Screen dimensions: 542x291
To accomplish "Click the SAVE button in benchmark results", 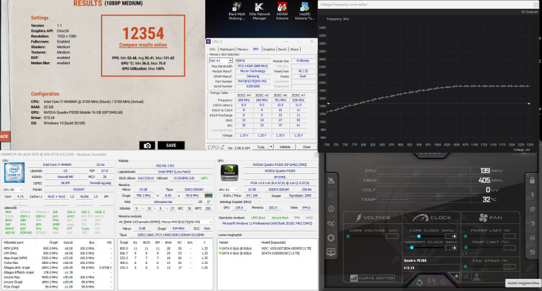I will (171, 145).
